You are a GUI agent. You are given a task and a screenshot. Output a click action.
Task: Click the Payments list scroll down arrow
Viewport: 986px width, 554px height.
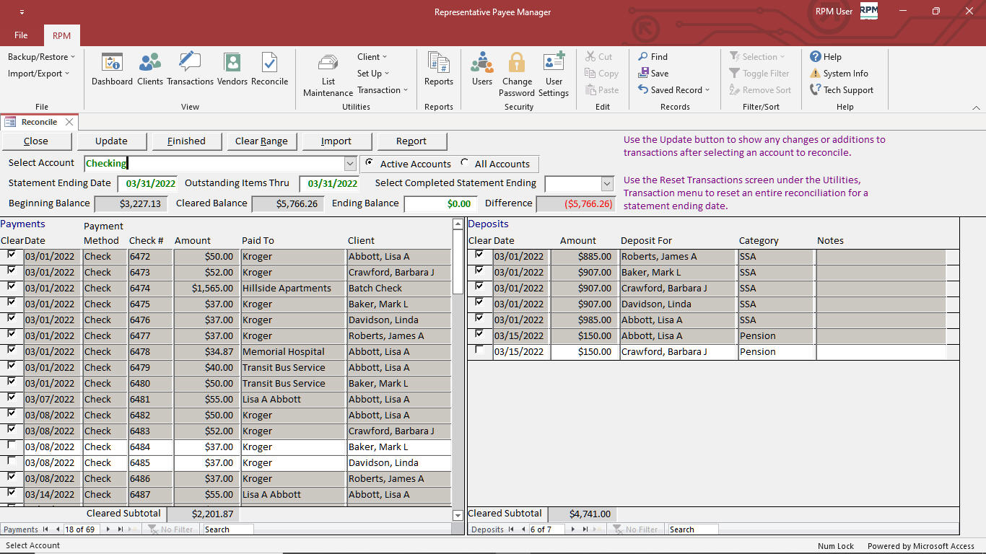click(458, 515)
